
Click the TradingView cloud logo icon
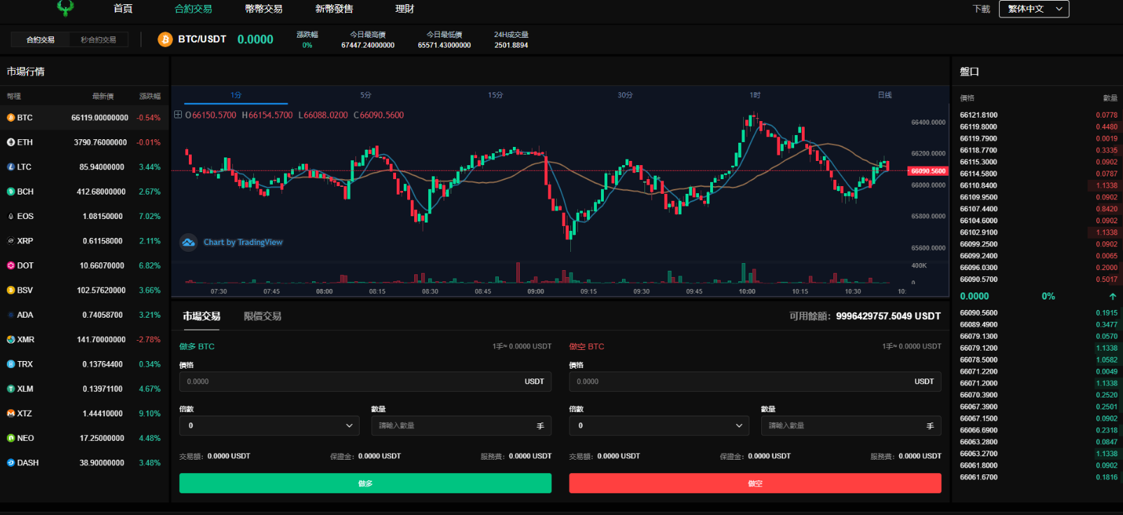(188, 242)
